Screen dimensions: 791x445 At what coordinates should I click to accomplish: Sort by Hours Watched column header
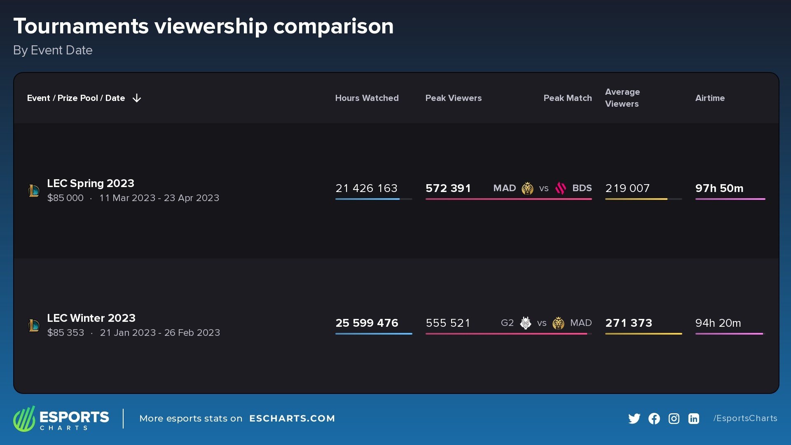367,98
